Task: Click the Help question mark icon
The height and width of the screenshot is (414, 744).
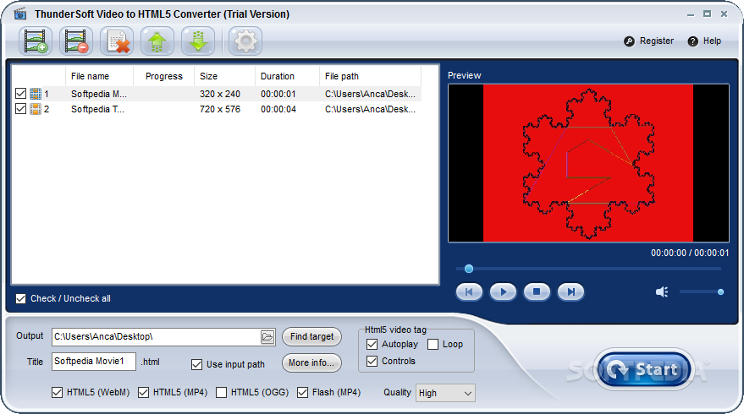Action: (692, 41)
